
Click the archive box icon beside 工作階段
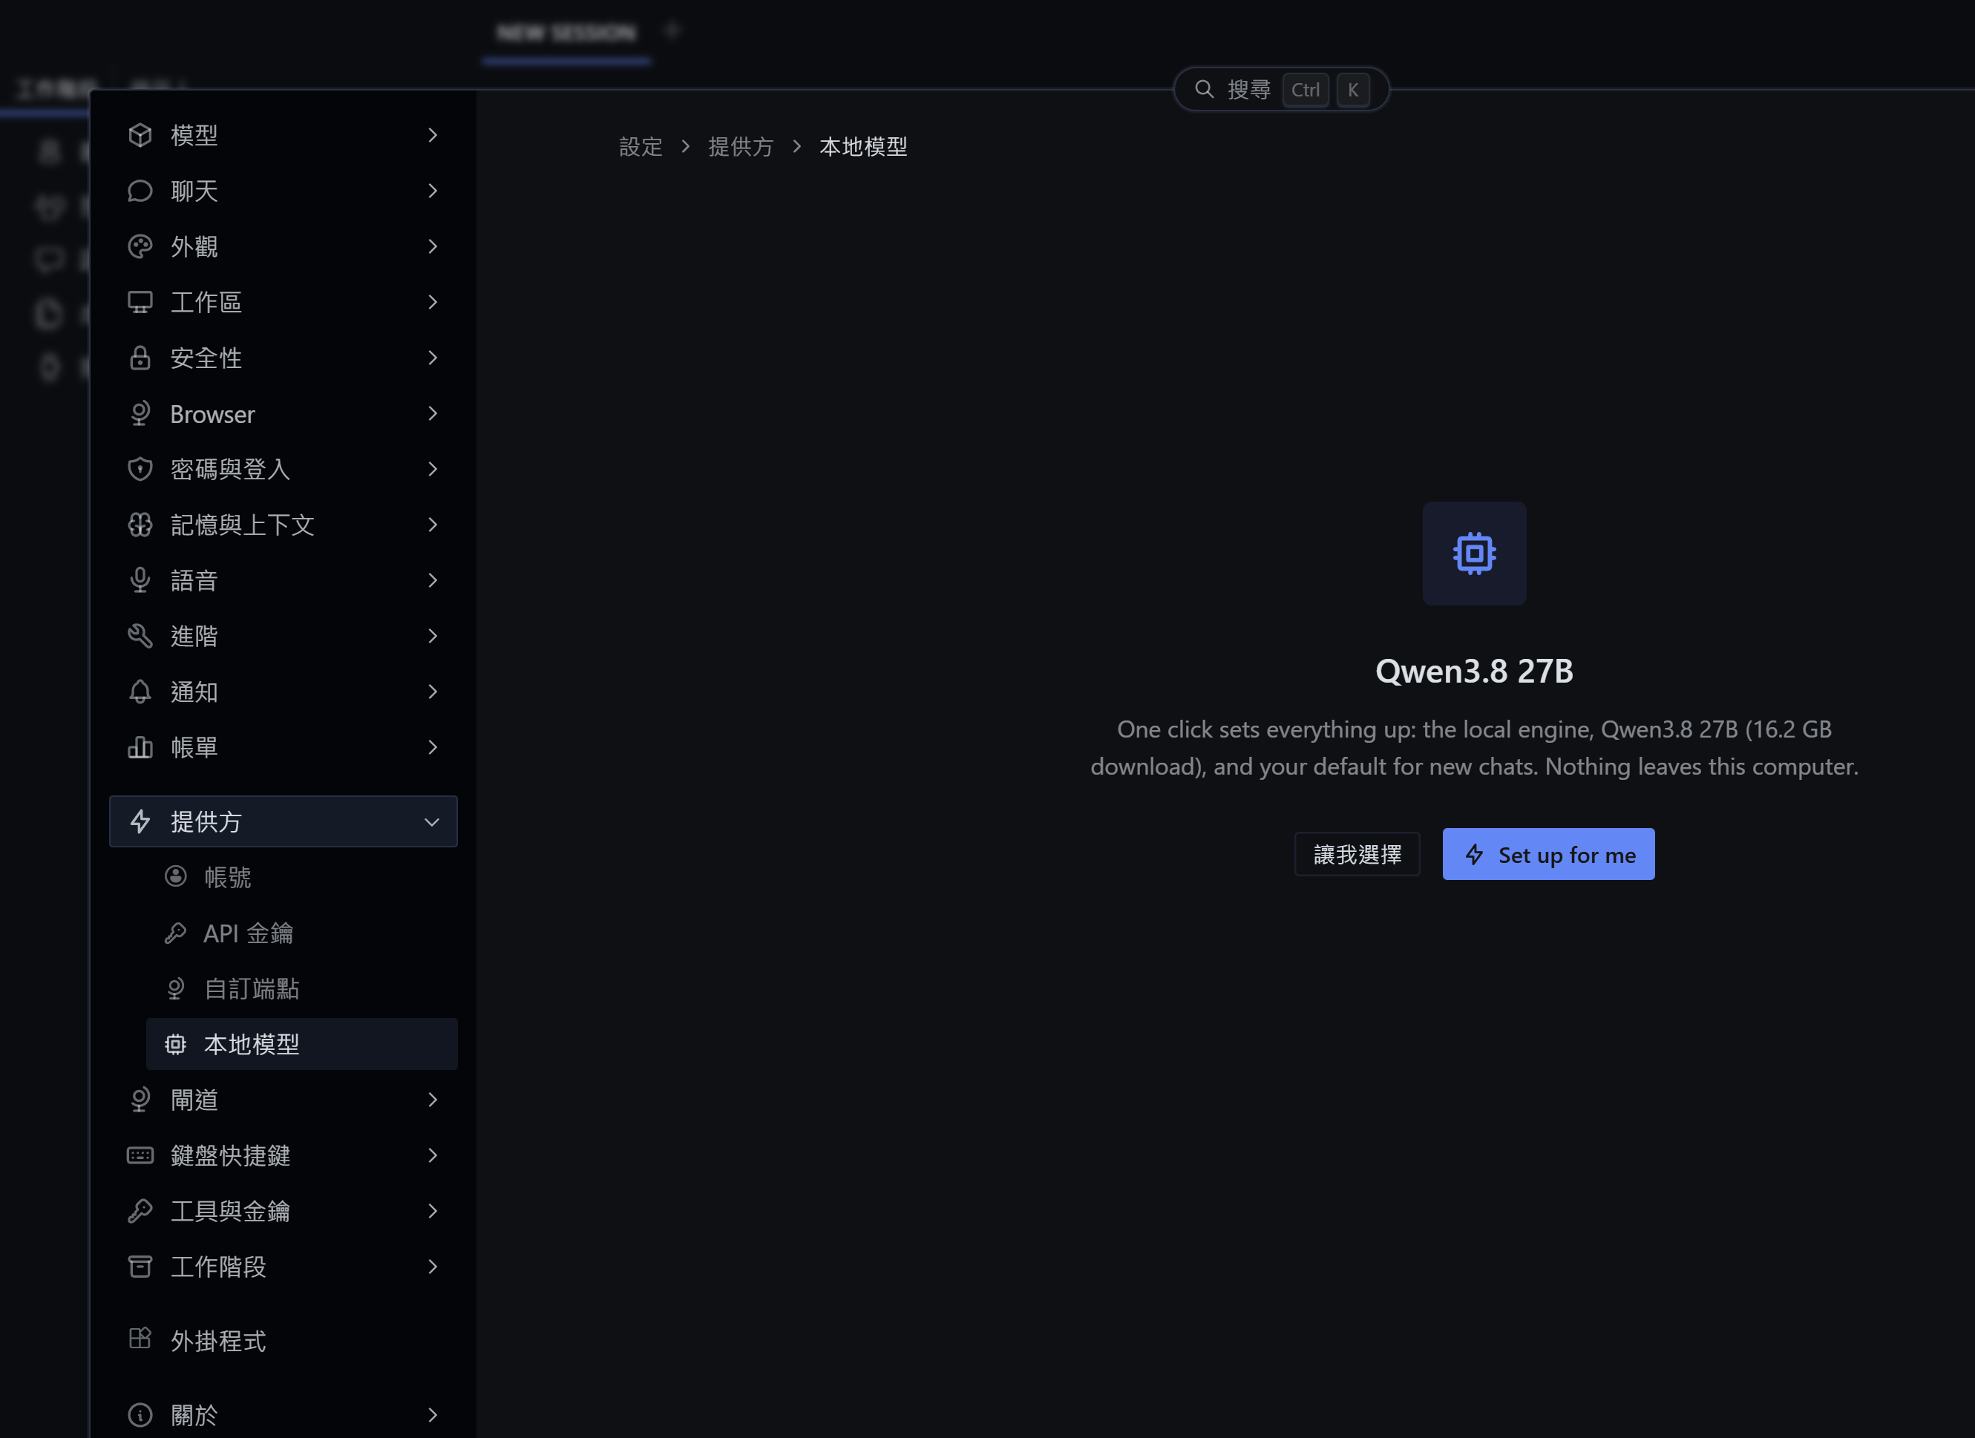pos(140,1267)
